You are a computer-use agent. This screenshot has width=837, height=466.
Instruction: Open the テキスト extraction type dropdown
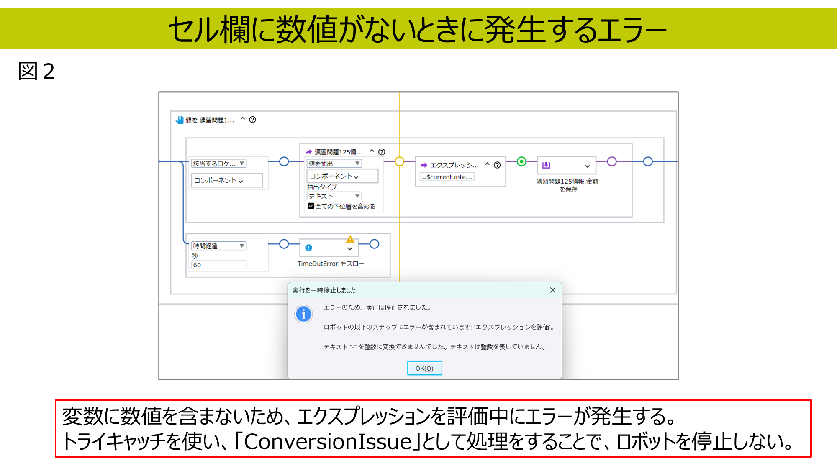tap(334, 196)
